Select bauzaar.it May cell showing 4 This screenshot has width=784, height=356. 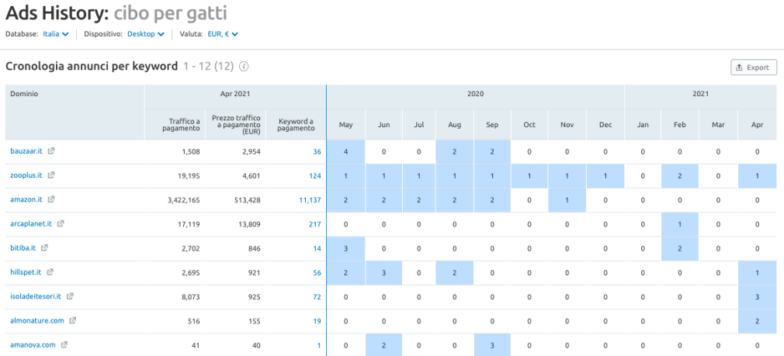click(346, 151)
